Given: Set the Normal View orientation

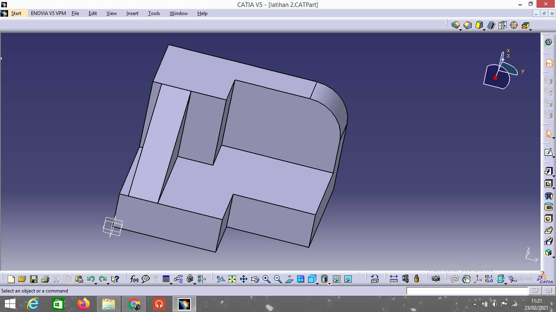Looking at the screenshot, I should tap(289, 279).
